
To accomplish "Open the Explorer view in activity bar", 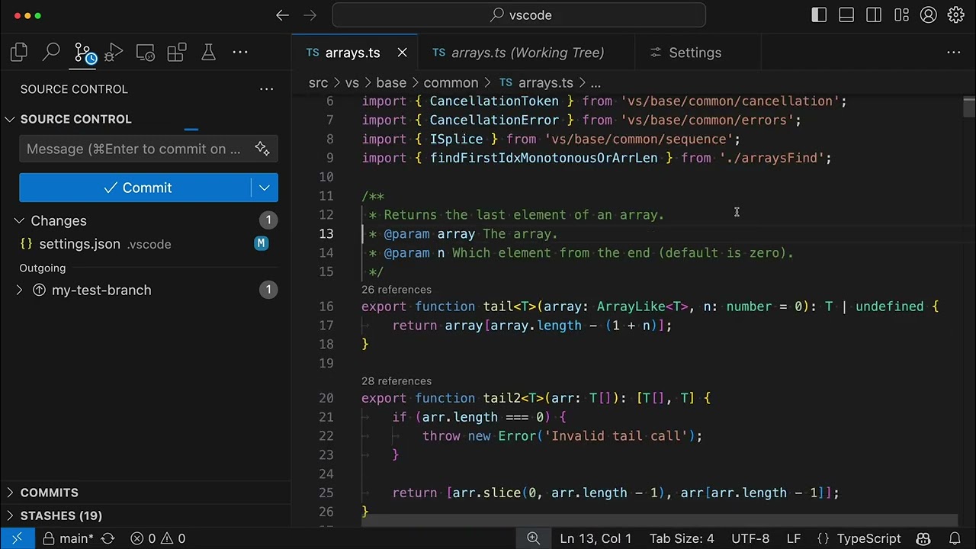I will pyautogui.click(x=20, y=52).
